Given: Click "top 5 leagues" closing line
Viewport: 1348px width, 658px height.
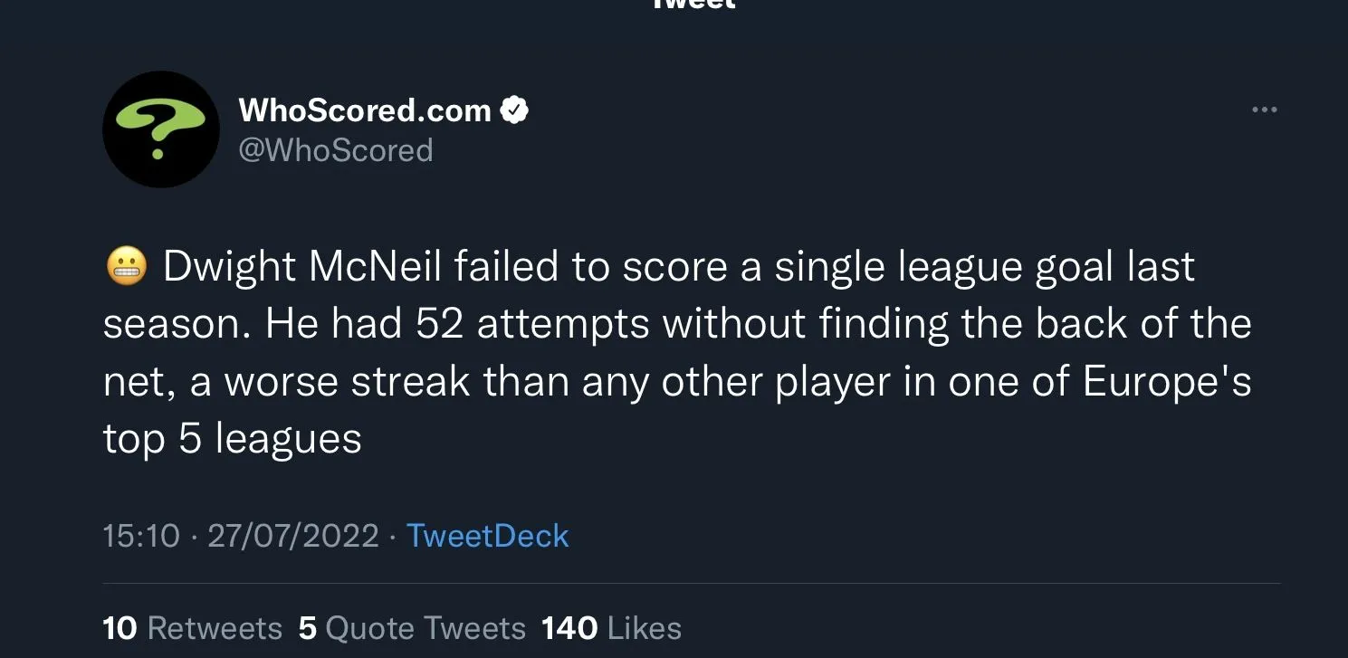Looking at the screenshot, I should pos(232,440).
